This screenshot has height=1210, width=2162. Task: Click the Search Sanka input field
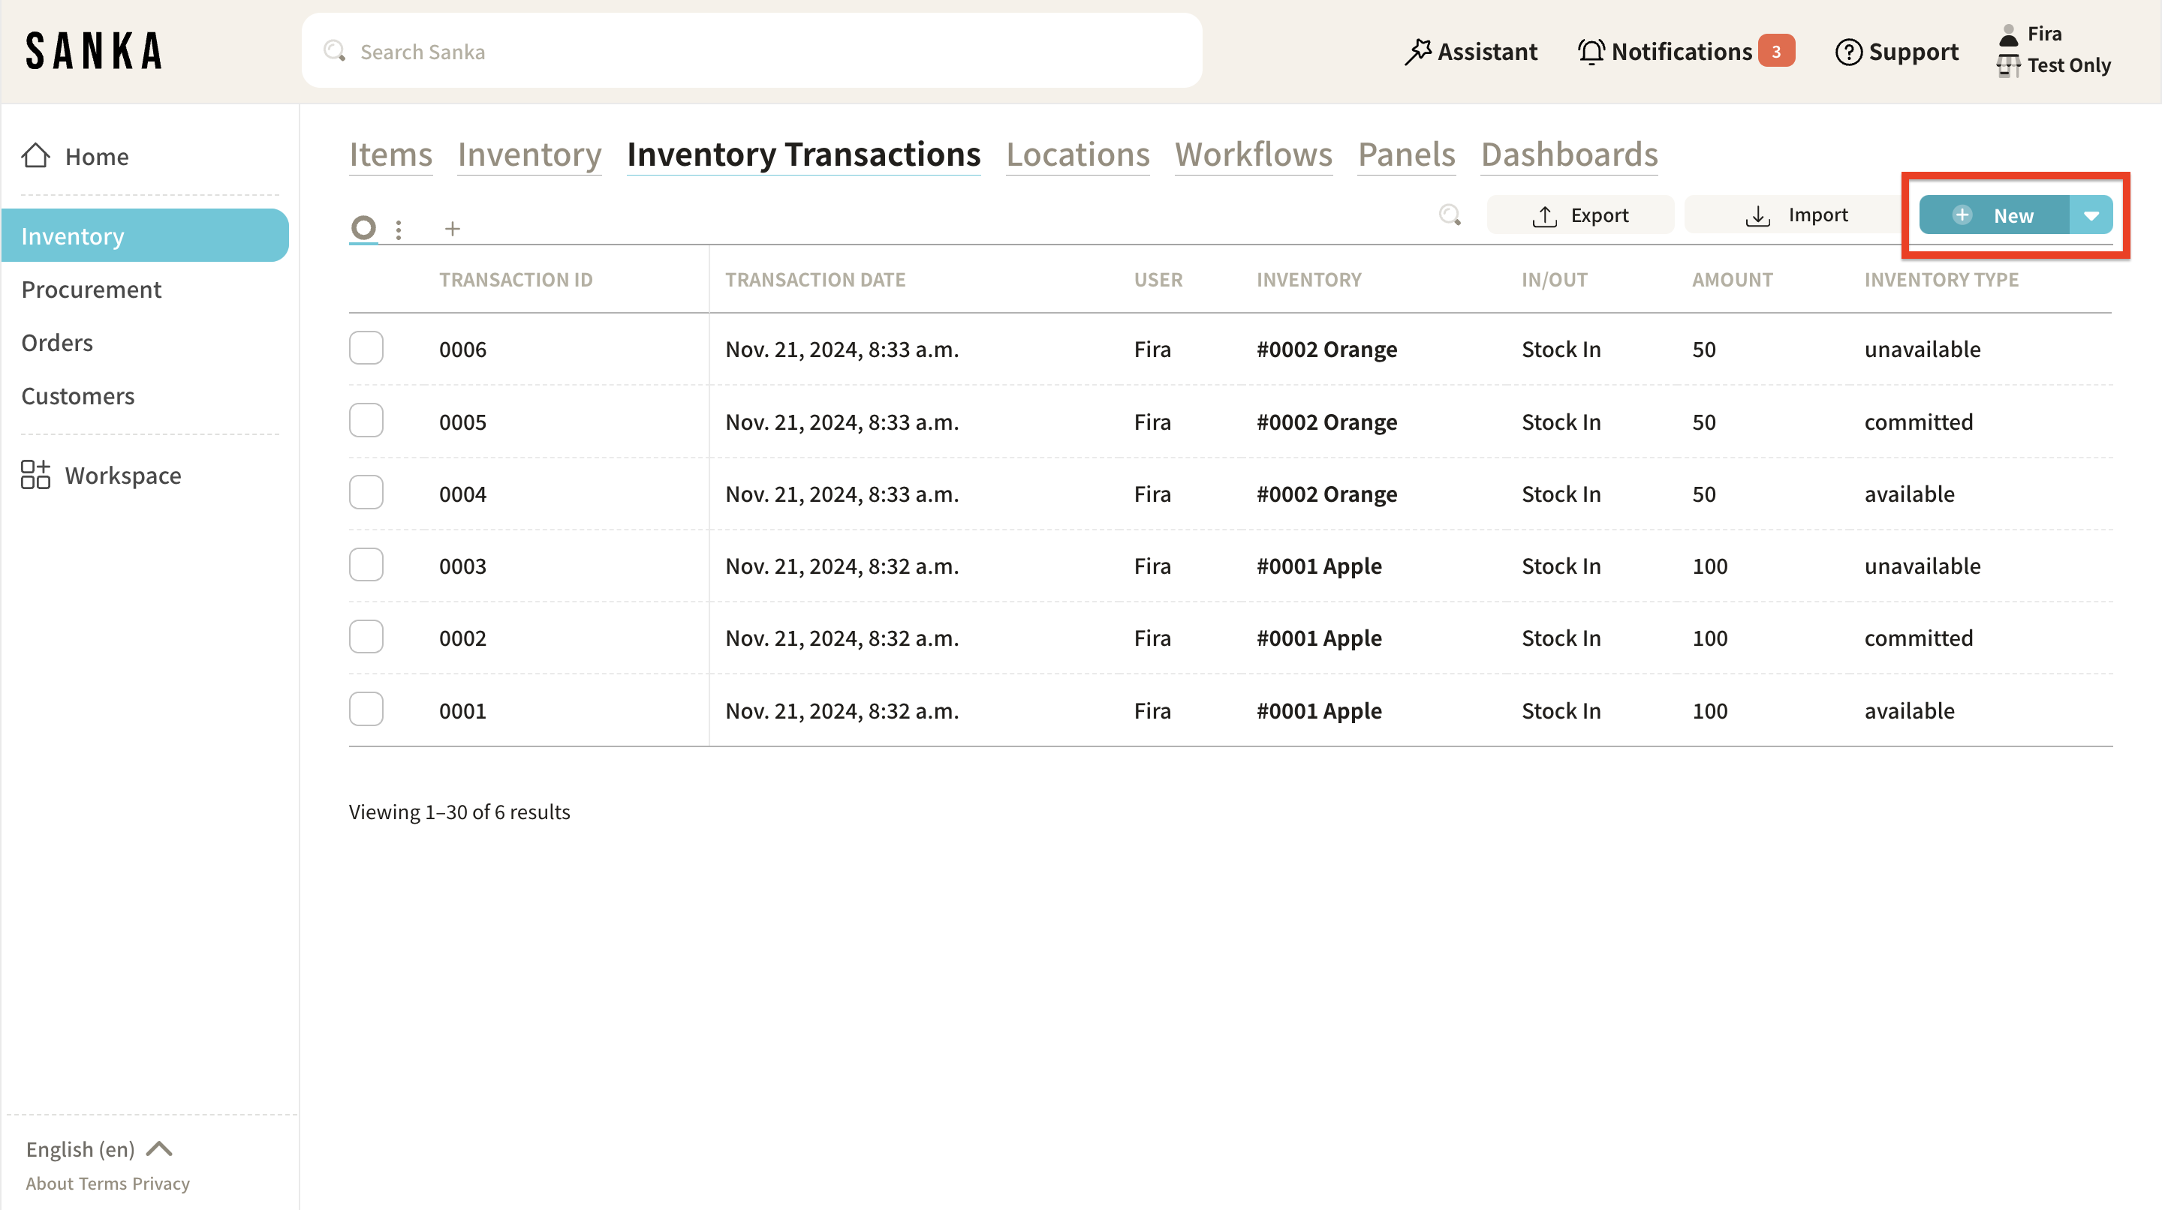point(751,52)
